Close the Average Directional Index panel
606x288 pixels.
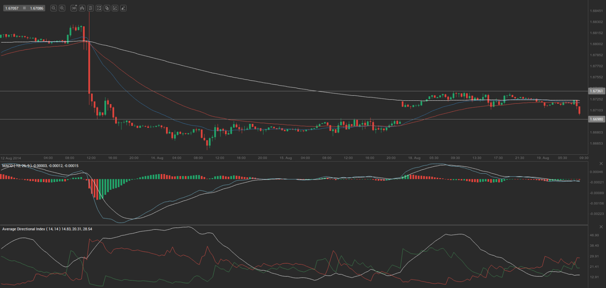coord(601,227)
